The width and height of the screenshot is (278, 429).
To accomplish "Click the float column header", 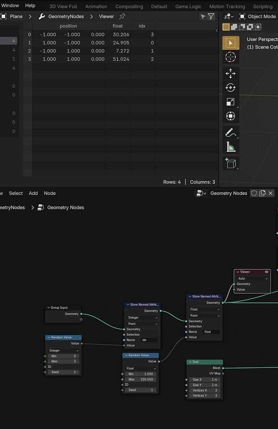I will coord(118,26).
